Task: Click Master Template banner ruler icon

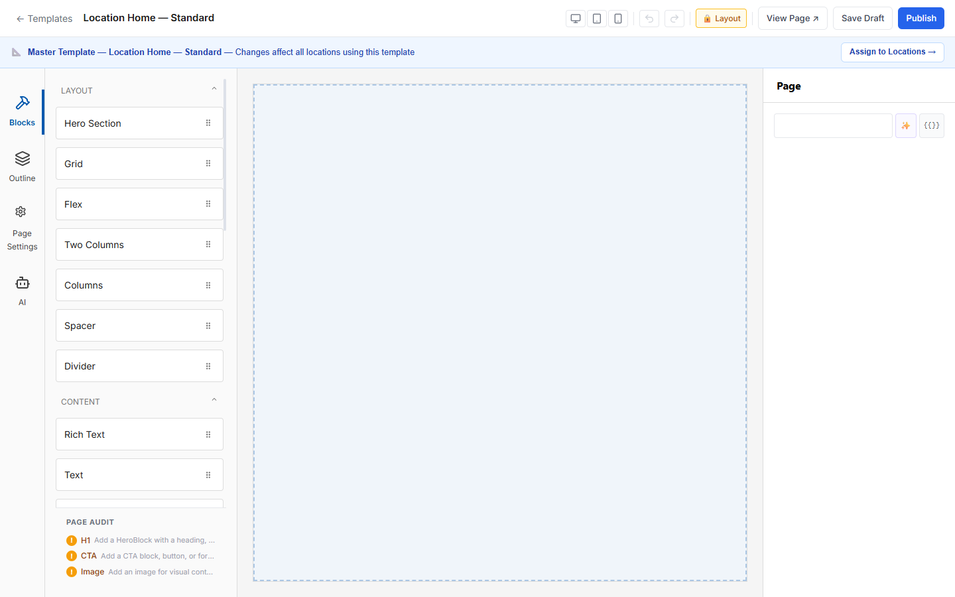Action: pyautogui.click(x=17, y=52)
